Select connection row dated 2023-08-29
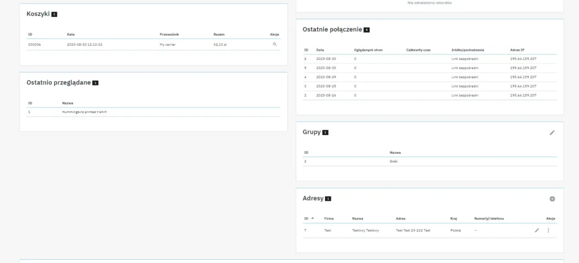The image size is (579, 263). point(327,77)
